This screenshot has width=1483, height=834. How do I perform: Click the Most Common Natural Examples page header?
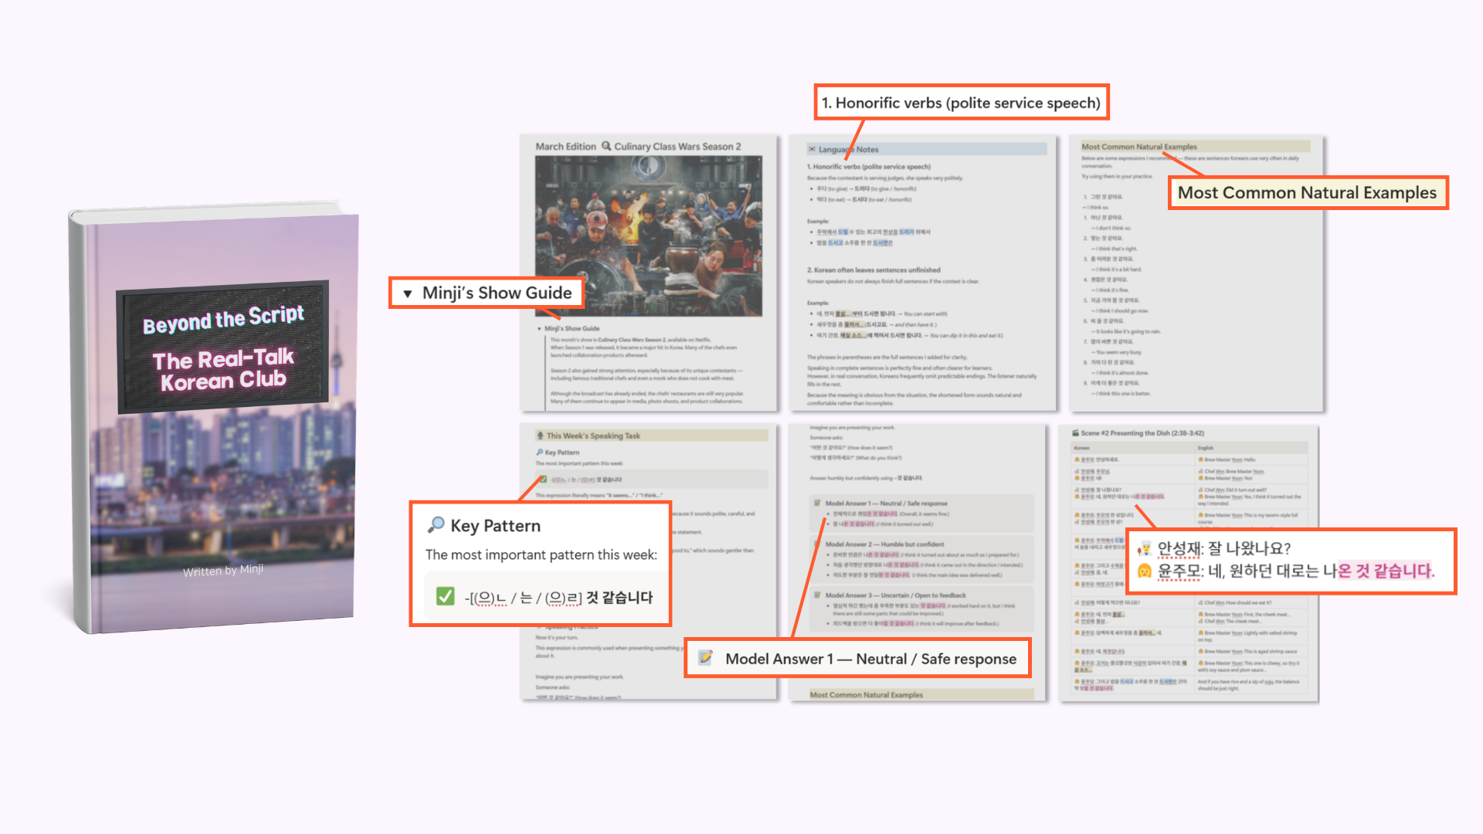pyautogui.click(x=1139, y=146)
